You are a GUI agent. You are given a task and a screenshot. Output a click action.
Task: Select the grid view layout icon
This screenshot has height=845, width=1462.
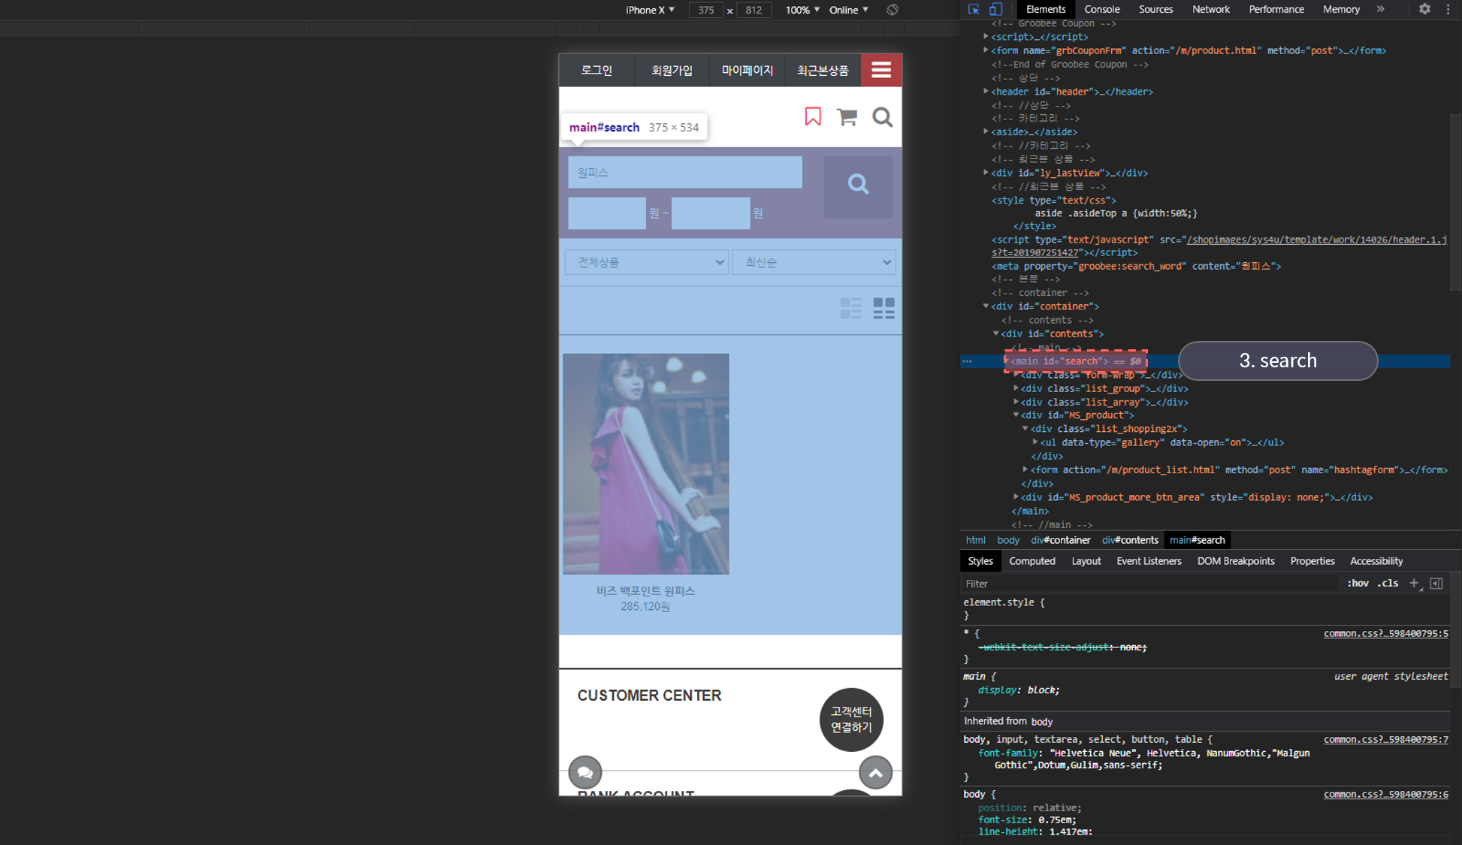[884, 308]
